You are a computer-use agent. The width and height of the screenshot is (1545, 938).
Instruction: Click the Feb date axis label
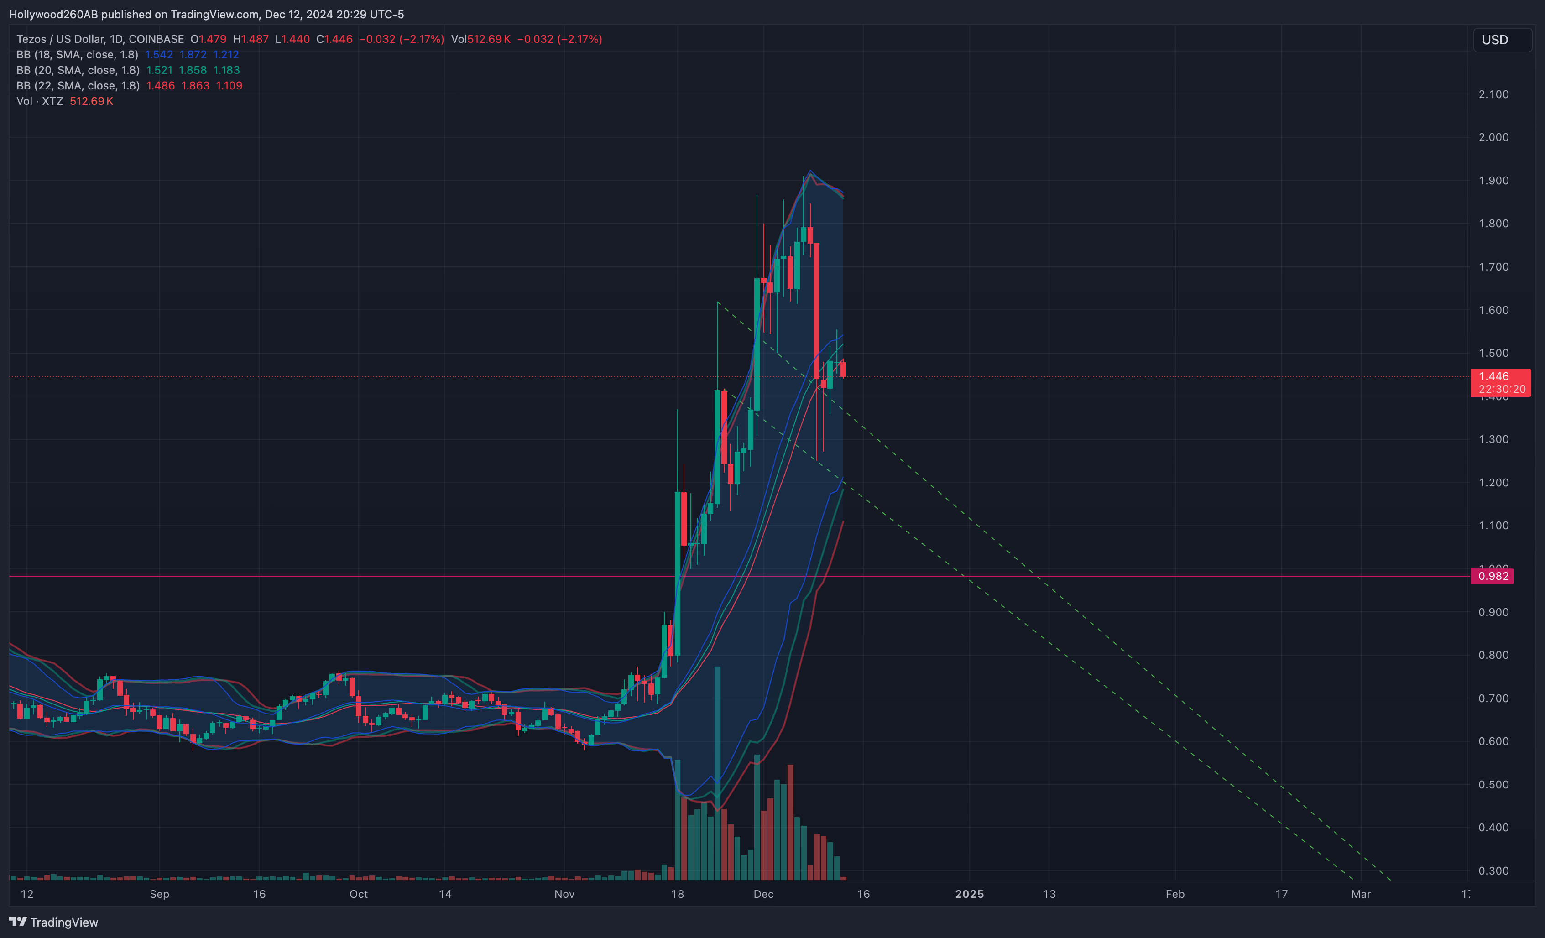tap(1175, 894)
